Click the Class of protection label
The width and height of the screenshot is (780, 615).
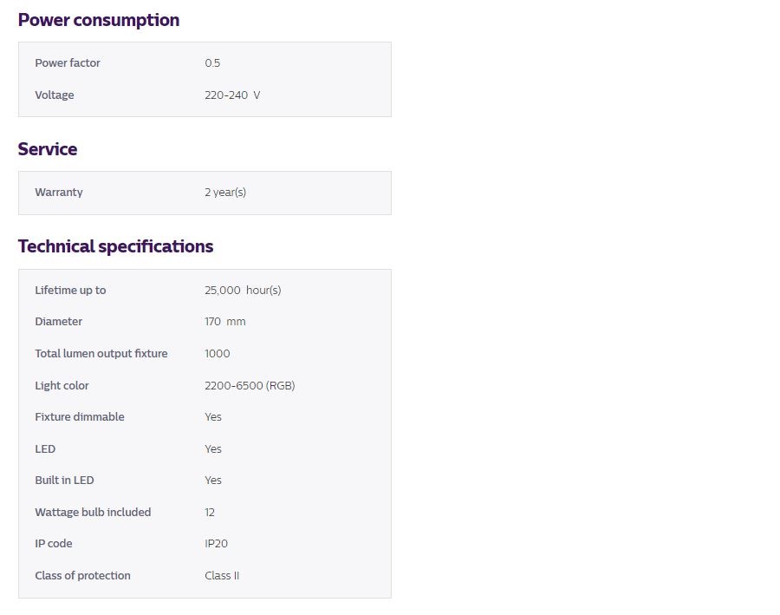point(82,576)
